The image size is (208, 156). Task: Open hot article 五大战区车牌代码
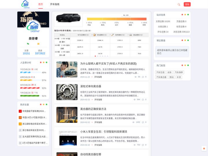tap(35, 136)
